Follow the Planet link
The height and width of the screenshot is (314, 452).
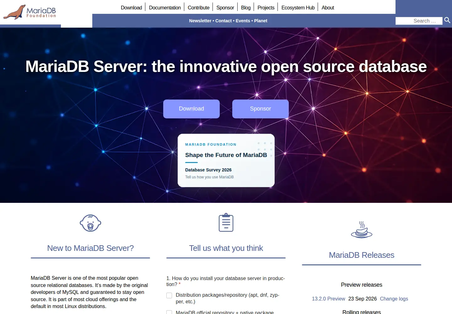(261, 21)
